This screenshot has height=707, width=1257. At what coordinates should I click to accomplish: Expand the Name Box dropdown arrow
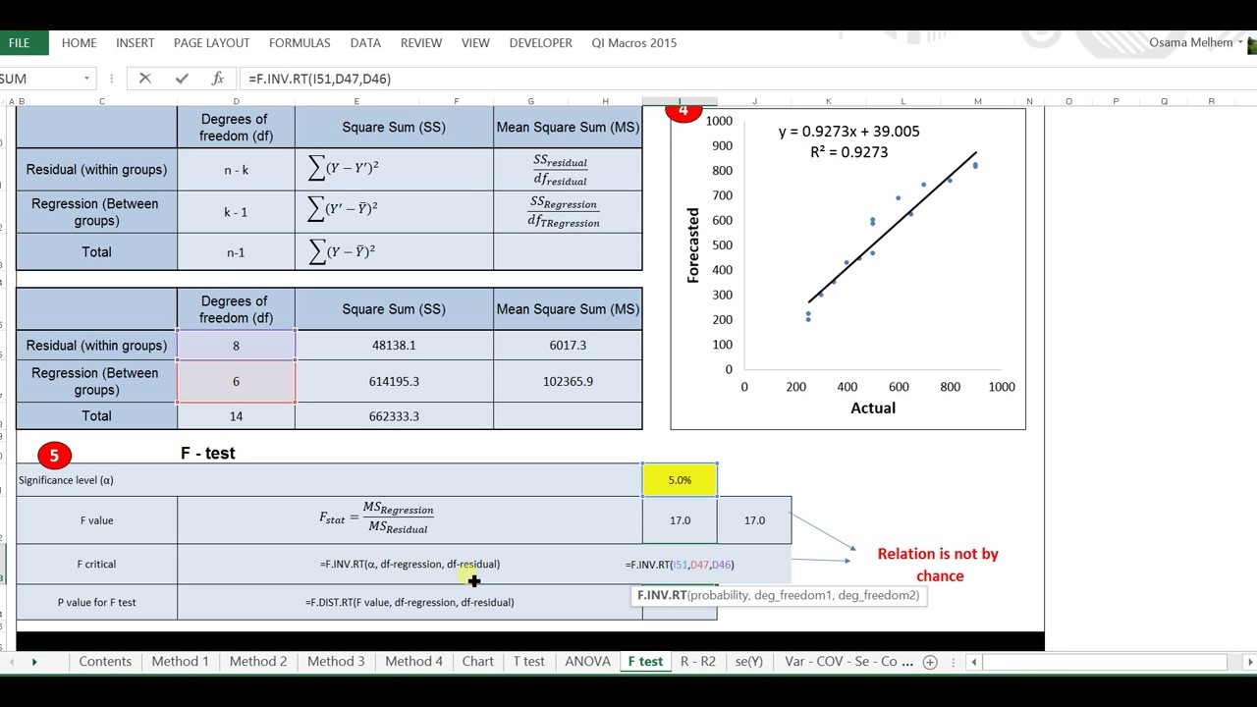(86, 79)
